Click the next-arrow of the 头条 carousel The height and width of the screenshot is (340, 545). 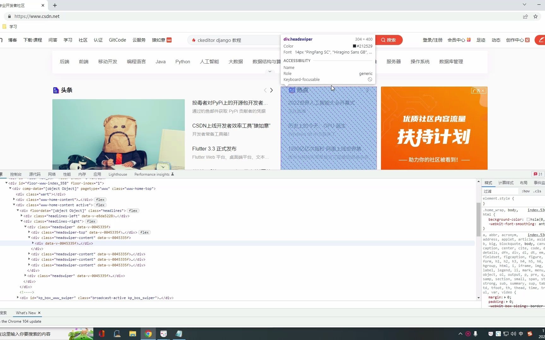coord(272,90)
